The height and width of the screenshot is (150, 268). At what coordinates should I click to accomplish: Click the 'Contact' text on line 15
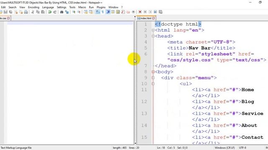(252, 137)
